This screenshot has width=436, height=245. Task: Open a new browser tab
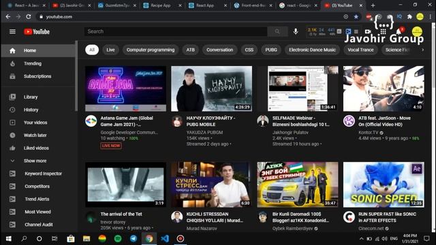pyautogui.click(x=373, y=5)
